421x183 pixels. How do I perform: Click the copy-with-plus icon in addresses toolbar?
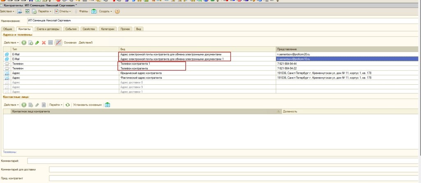point(30,43)
